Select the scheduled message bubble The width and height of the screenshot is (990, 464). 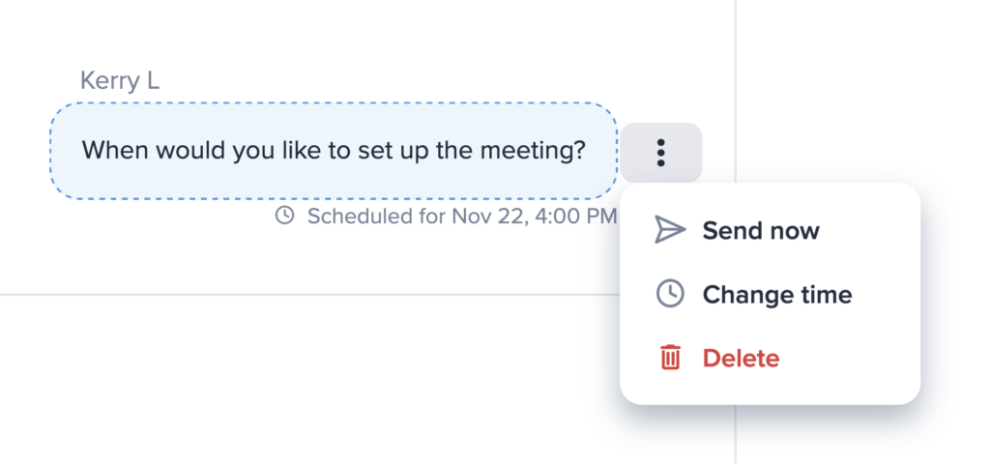(333, 151)
